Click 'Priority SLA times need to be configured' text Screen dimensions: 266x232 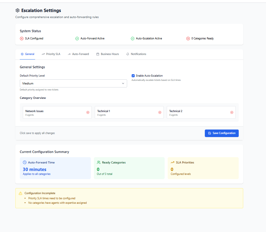tap(52, 198)
